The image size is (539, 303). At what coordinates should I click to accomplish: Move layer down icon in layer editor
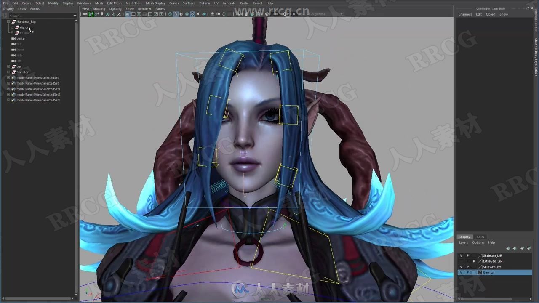point(515,248)
